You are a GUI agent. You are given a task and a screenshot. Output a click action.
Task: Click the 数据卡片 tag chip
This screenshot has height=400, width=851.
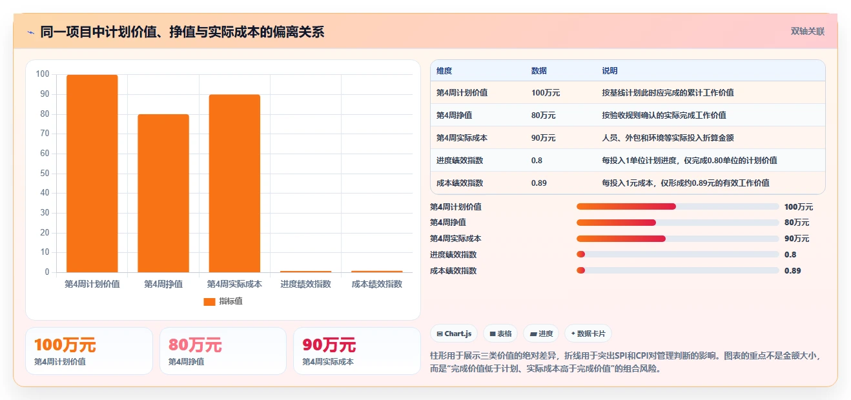point(588,334)
